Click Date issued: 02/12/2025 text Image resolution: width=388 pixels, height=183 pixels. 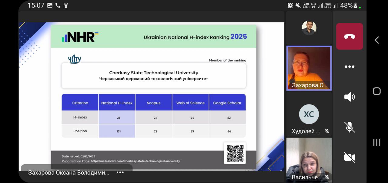pos(79,156)
